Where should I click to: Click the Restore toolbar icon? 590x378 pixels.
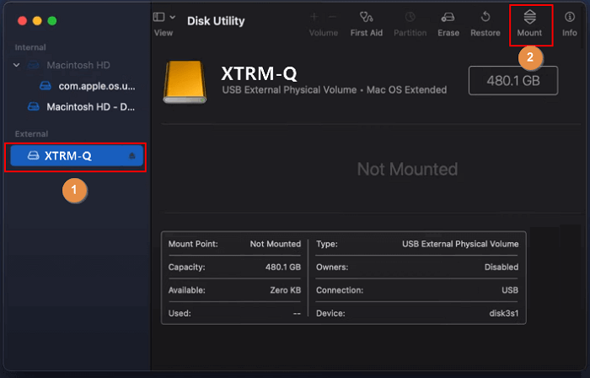[485, 17]
